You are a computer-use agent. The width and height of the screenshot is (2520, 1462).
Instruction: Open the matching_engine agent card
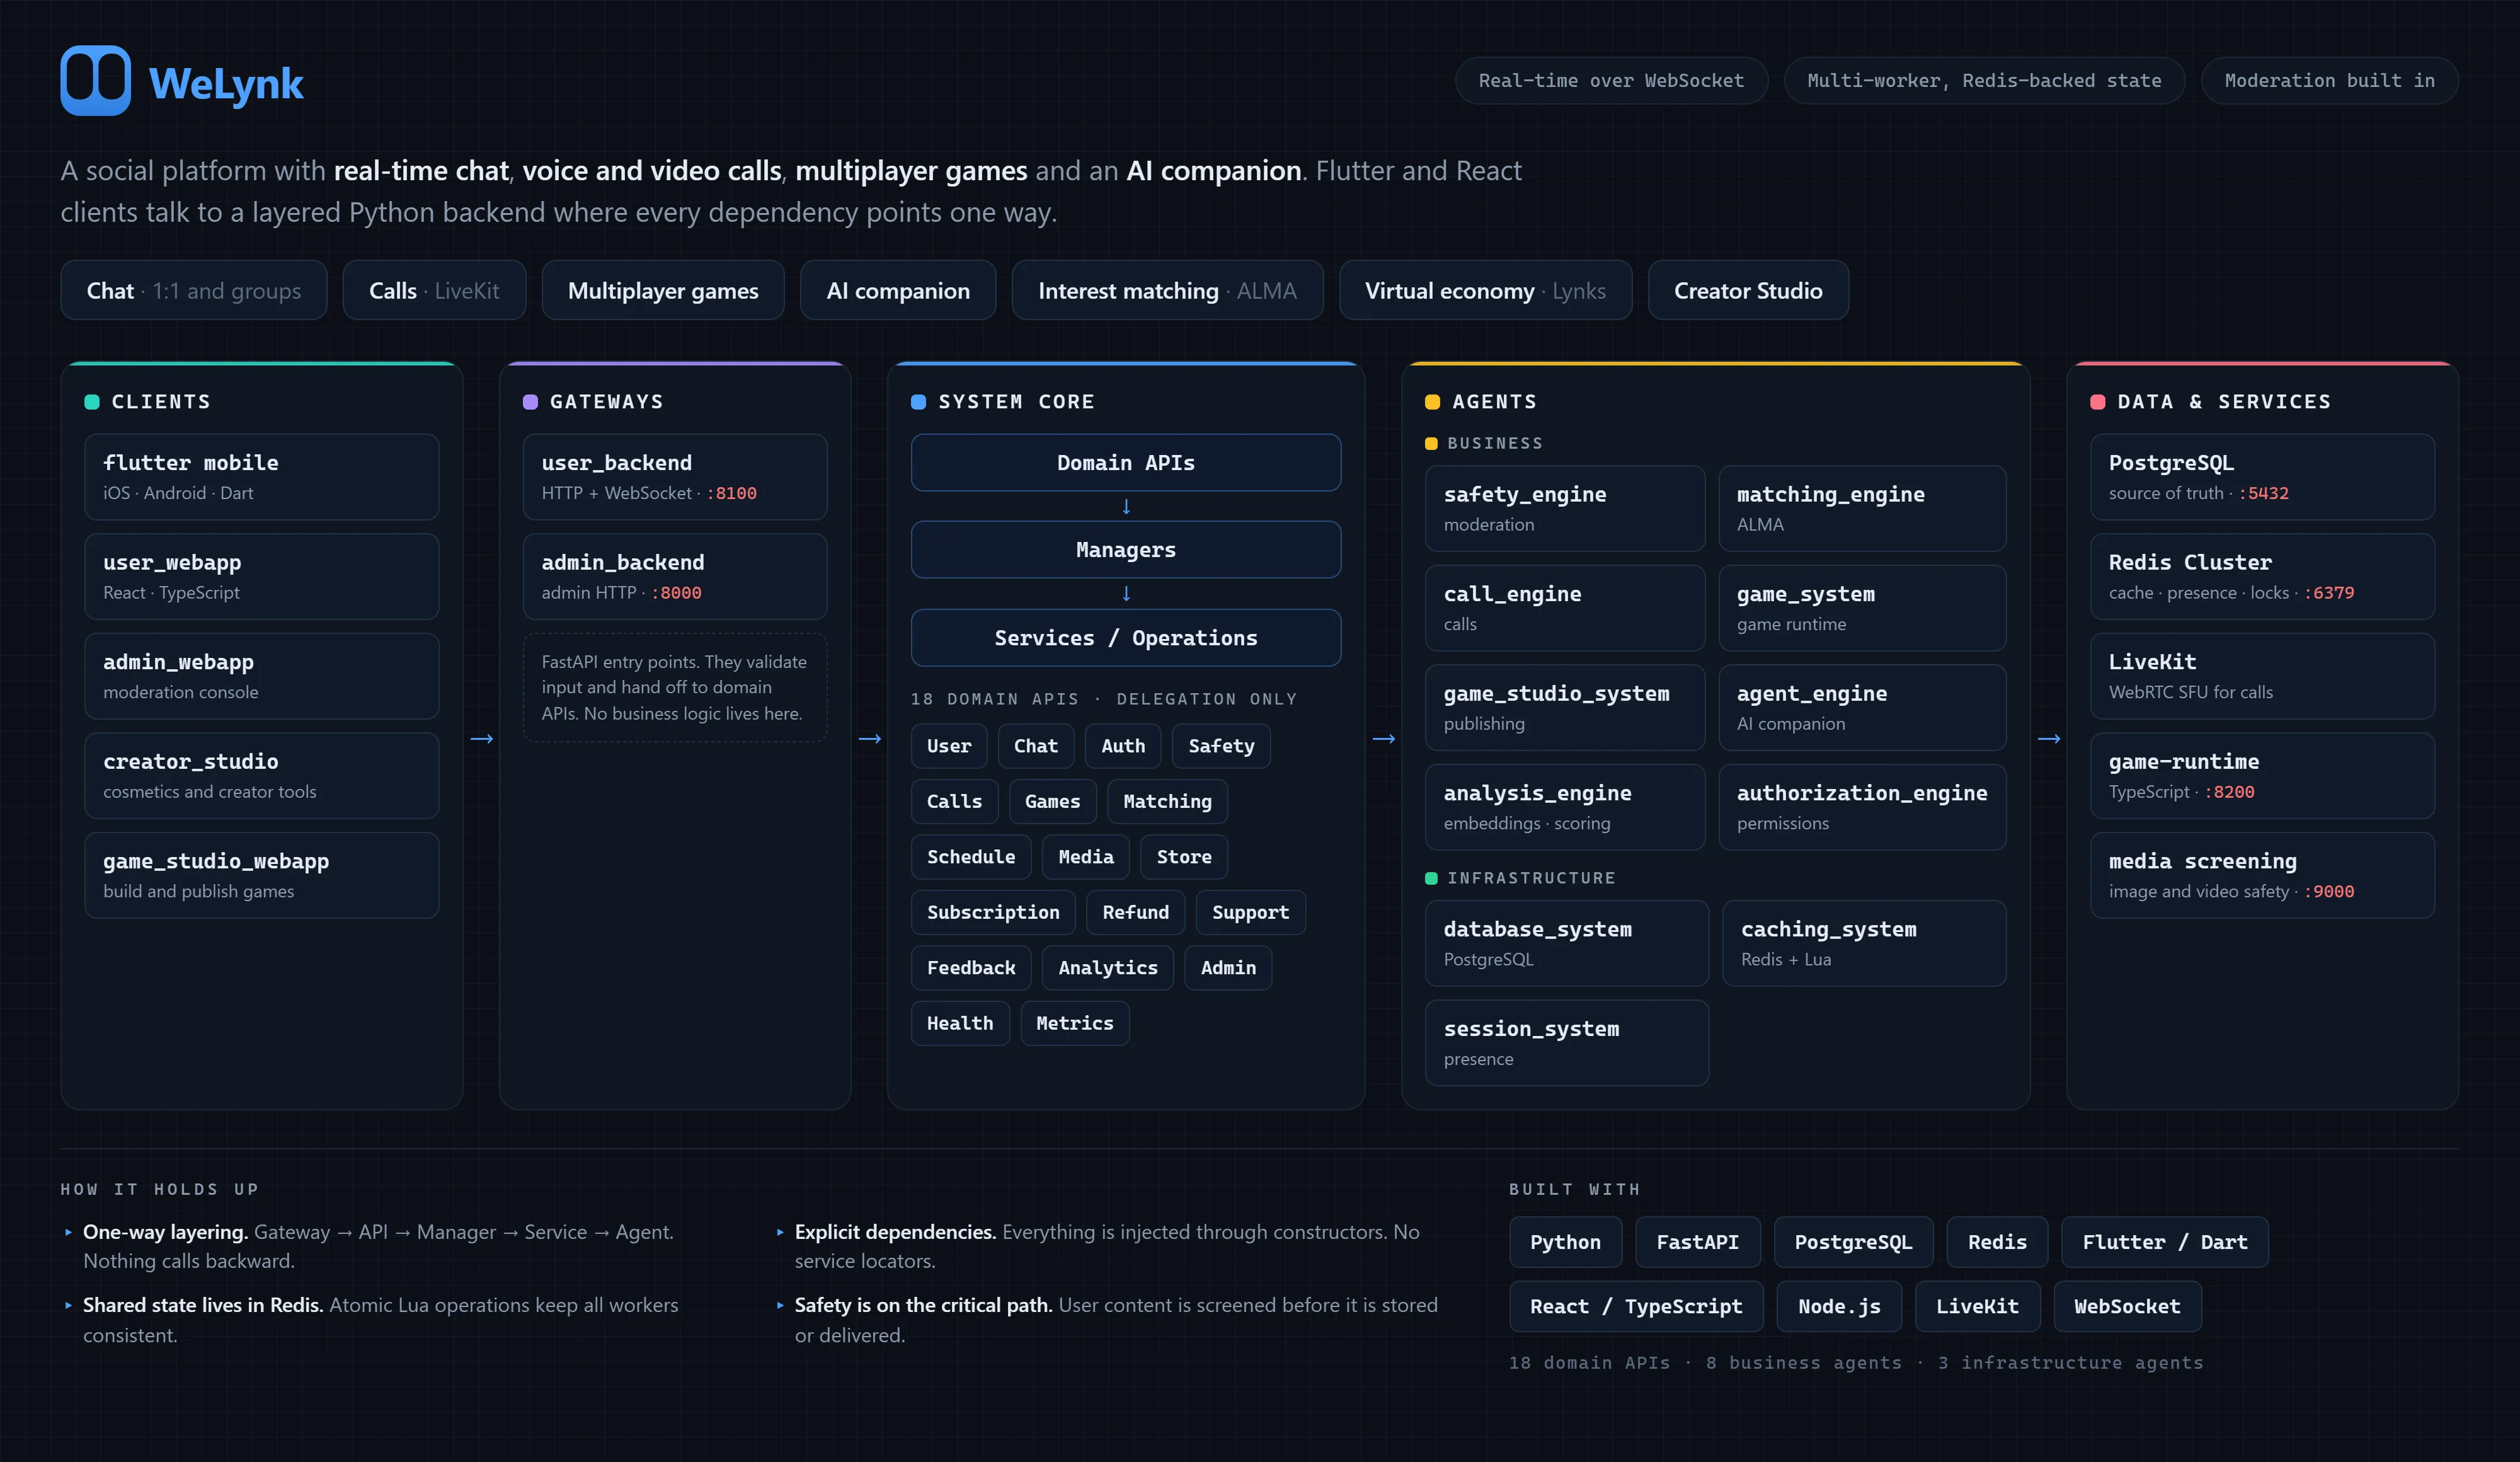[1862, 508]
